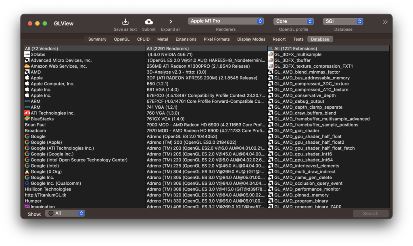
Task: Switch to the Summary tab
Action: tap(97, 39)
